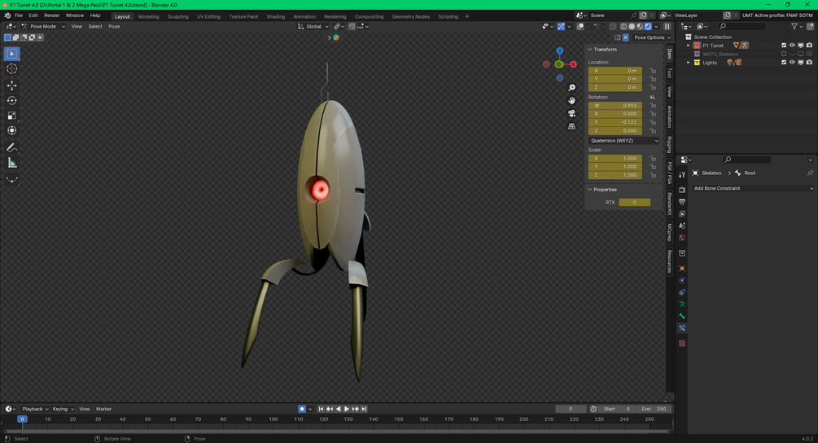Open the Texture properties tab
This screenshot has width=818, height=443.
click(682, 344)
